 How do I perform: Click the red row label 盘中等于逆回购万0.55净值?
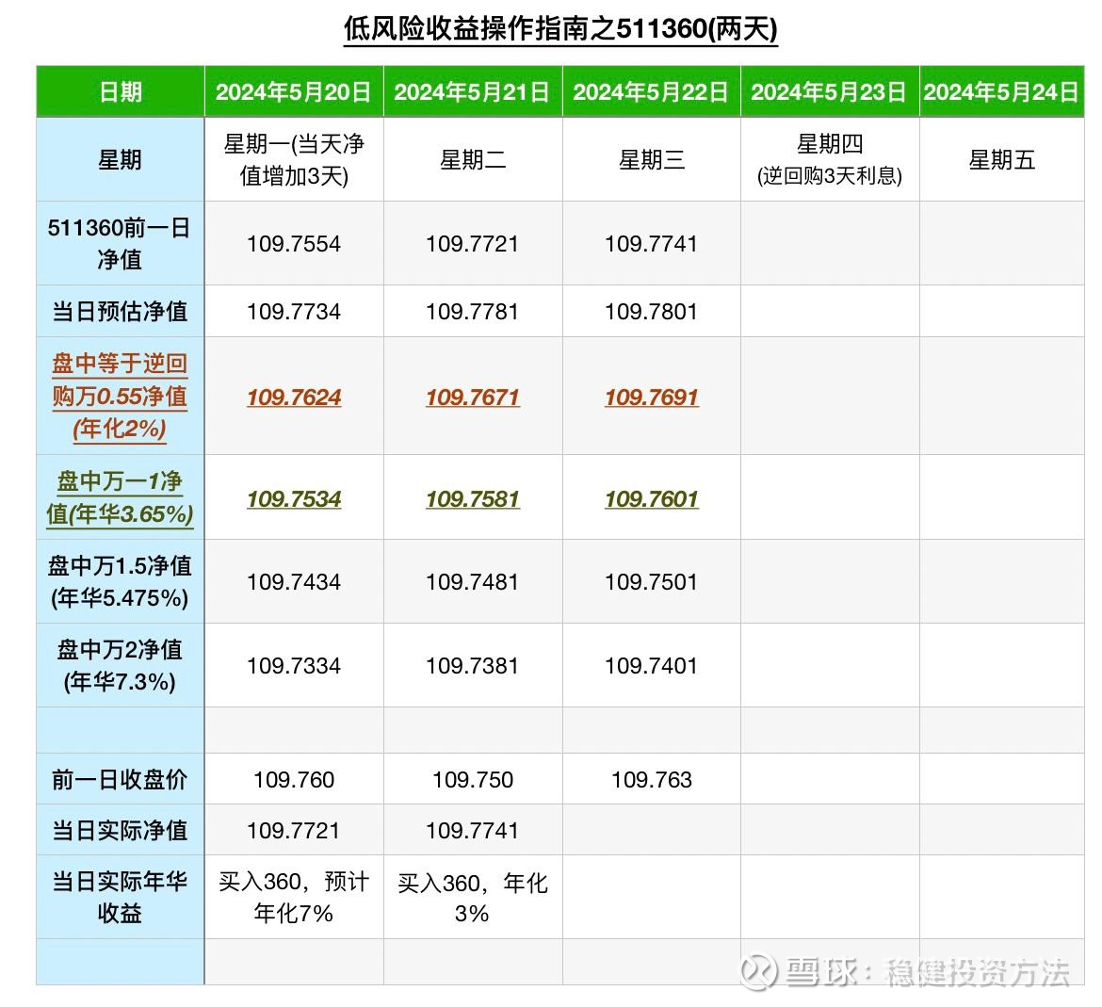click(x=120, y=396)
